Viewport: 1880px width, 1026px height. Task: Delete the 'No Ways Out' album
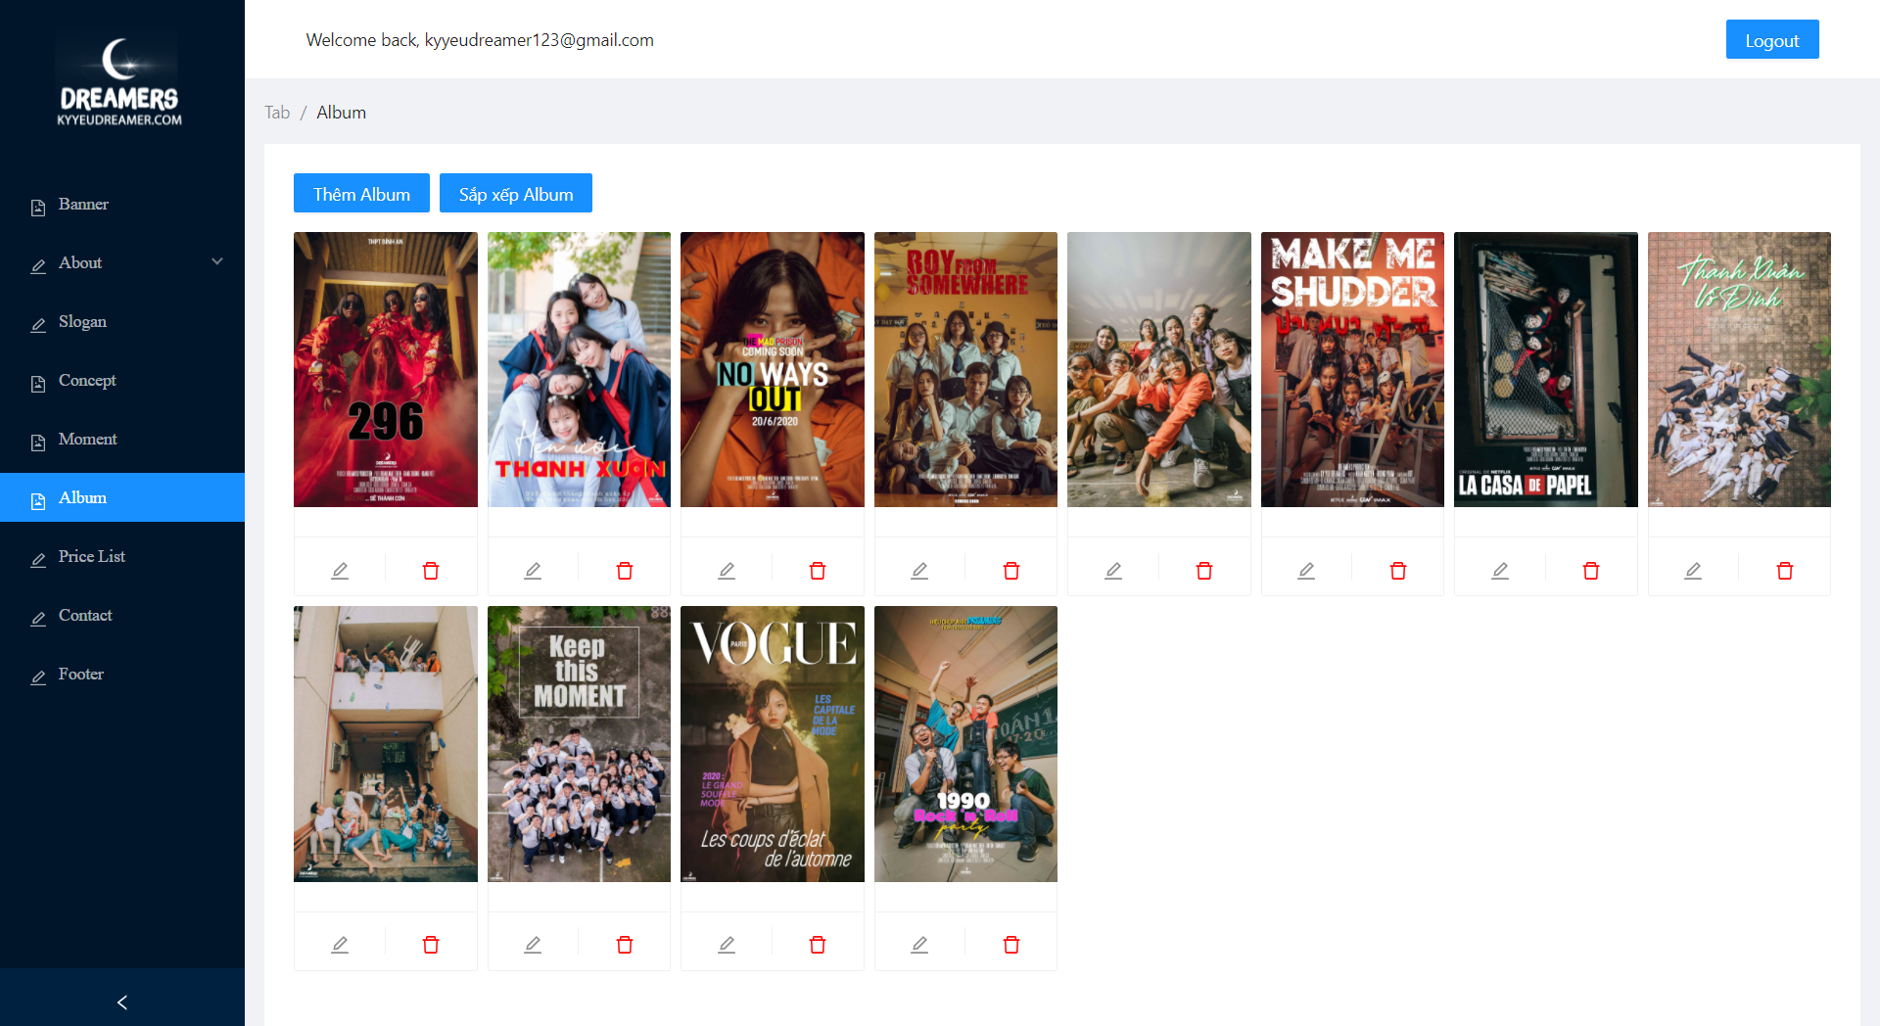click(x=818, y=570)
